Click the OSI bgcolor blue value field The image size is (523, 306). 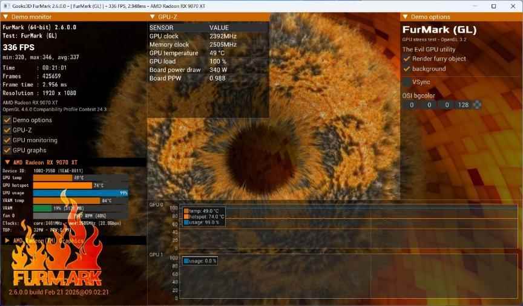tap(447, 105)
